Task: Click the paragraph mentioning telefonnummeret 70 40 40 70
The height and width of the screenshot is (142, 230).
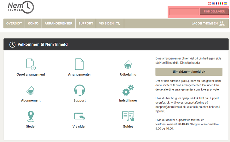Action: [x=187, y=124]
